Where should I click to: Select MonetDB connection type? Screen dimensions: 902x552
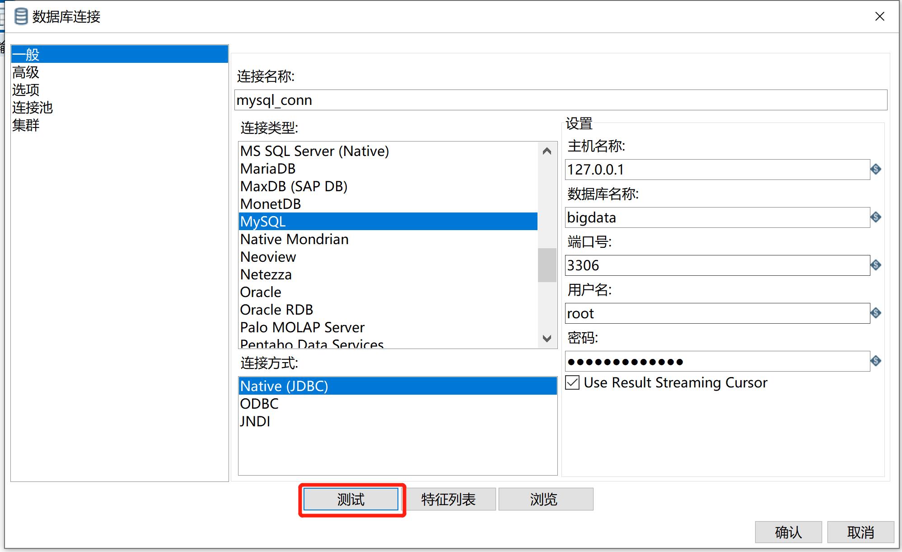click(x=388, y=204)
